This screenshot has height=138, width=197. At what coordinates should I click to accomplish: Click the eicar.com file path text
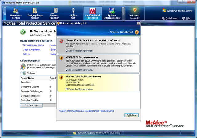click(x=80, y=85)
